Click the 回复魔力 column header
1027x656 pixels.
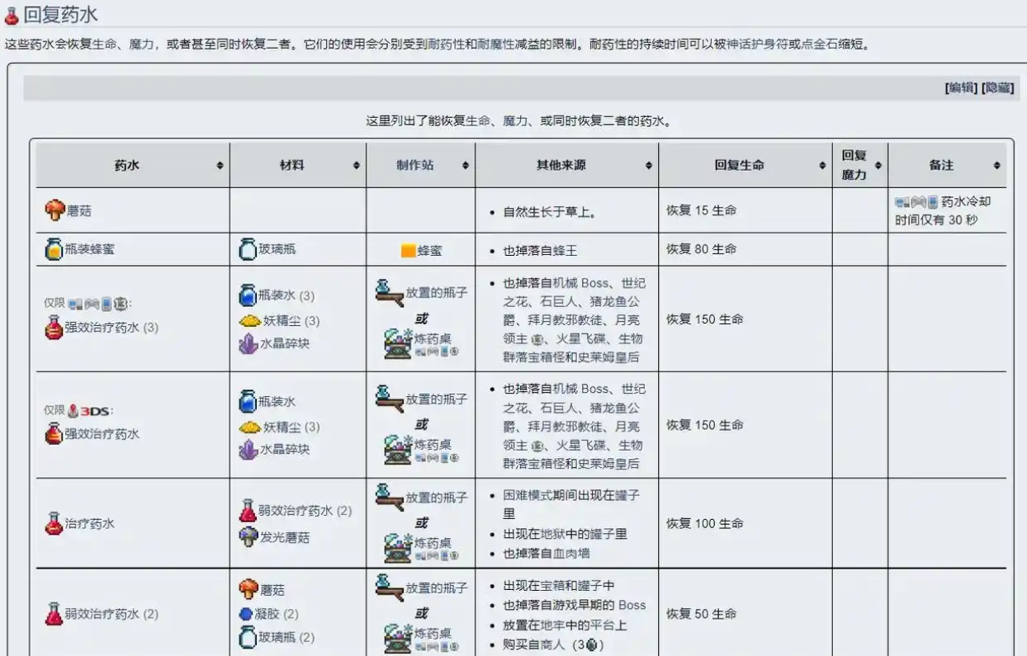coord(854,165)
